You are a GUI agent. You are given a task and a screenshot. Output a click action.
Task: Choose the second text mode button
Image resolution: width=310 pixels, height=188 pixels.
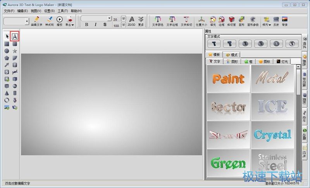[229, 43]
